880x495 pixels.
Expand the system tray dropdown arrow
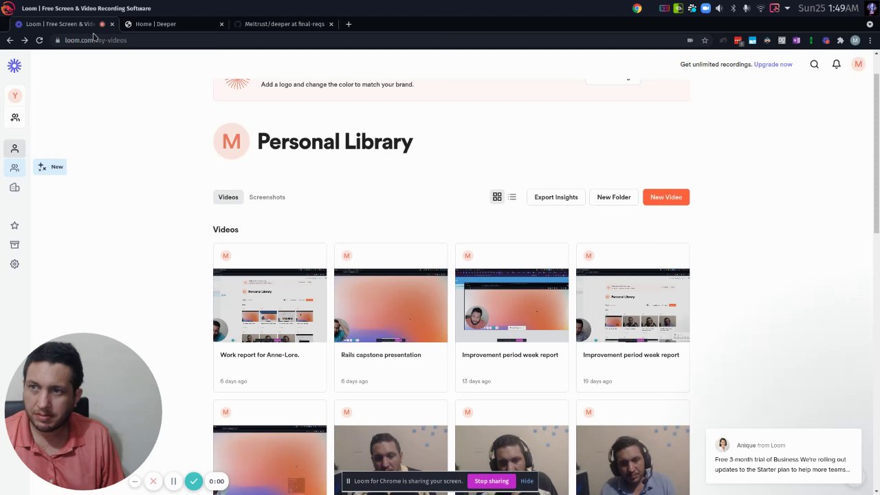(787, 8)
